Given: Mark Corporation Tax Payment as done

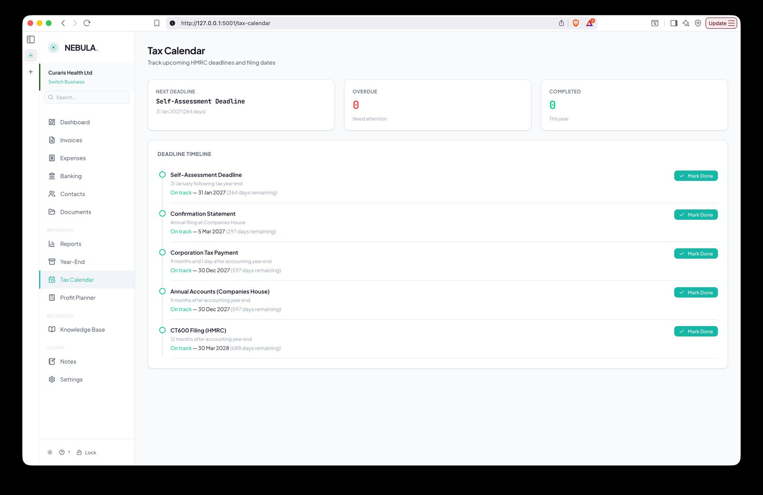Looking at the screenshot, I should pyautogui.click(x=696, y=254).
